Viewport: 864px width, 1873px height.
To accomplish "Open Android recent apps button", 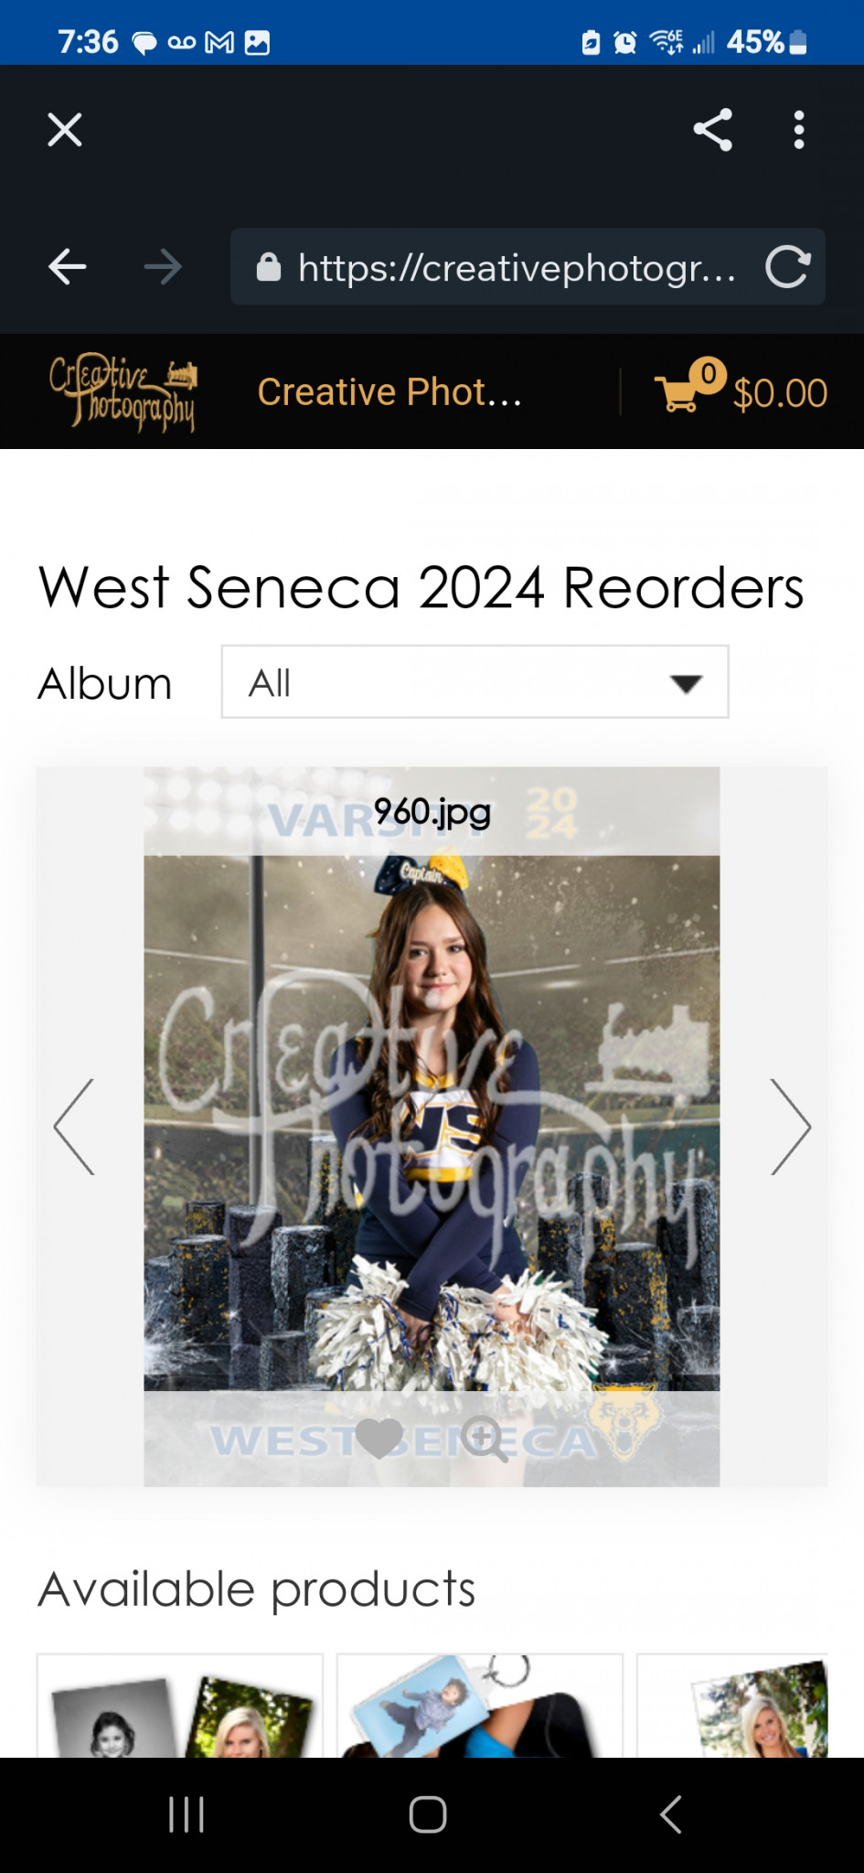I will click(187, 1814).
